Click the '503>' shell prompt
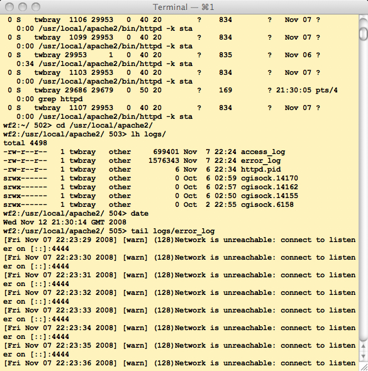 coord(118,134)
